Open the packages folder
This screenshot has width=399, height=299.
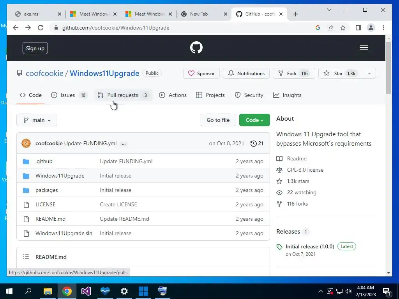47,190
